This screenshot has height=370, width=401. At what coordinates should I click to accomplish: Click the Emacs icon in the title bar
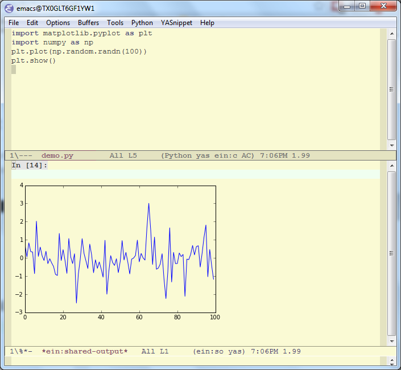[10, 9]
